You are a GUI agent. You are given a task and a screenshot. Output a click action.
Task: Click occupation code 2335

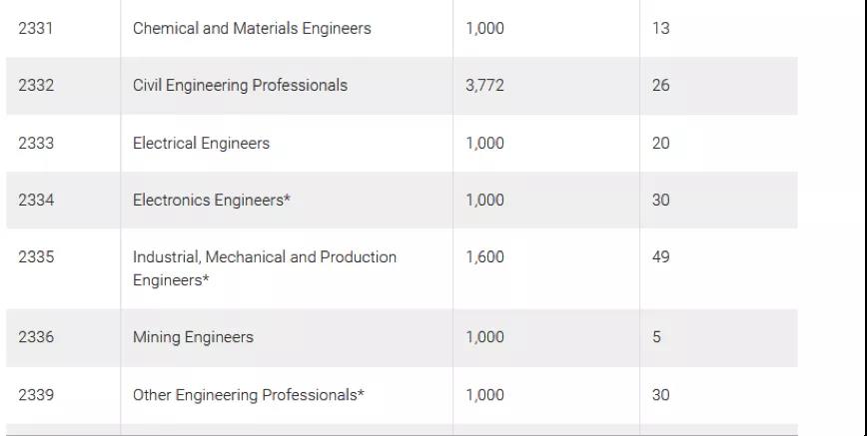click(x=36, y=257)
